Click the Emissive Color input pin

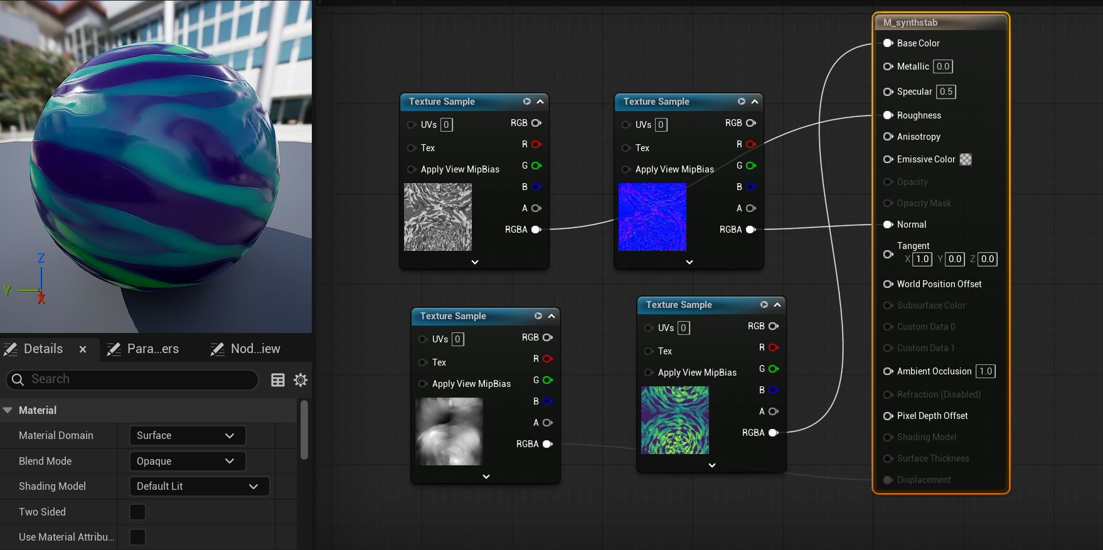point(888,159)
